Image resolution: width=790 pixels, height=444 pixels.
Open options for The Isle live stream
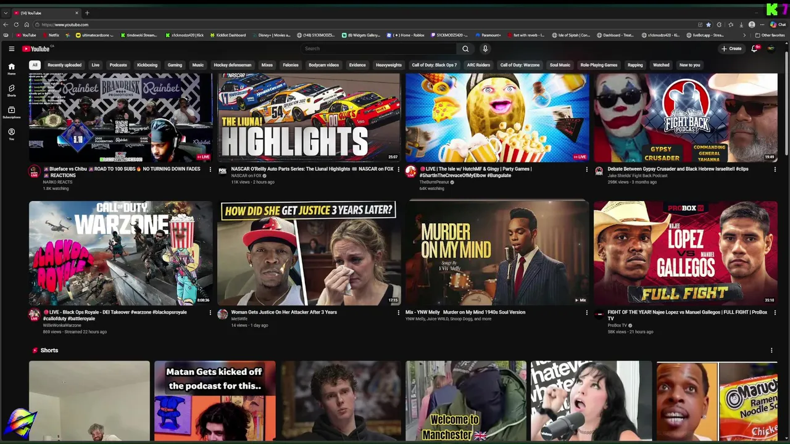[x=586, y=170]
